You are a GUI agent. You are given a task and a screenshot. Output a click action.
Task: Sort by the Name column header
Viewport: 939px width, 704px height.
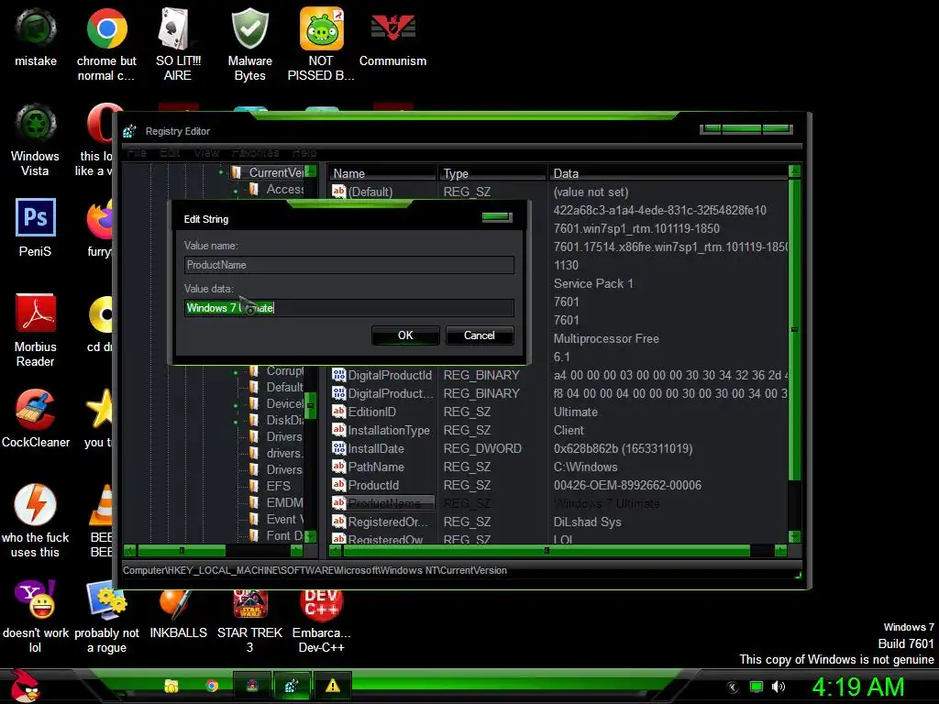pyautogui.click(x=382, y=173)
